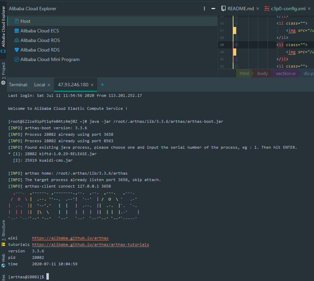Close the Local terminal tab
The width and height of the screenshot is (314, 281).
click(x=49, y=85)
